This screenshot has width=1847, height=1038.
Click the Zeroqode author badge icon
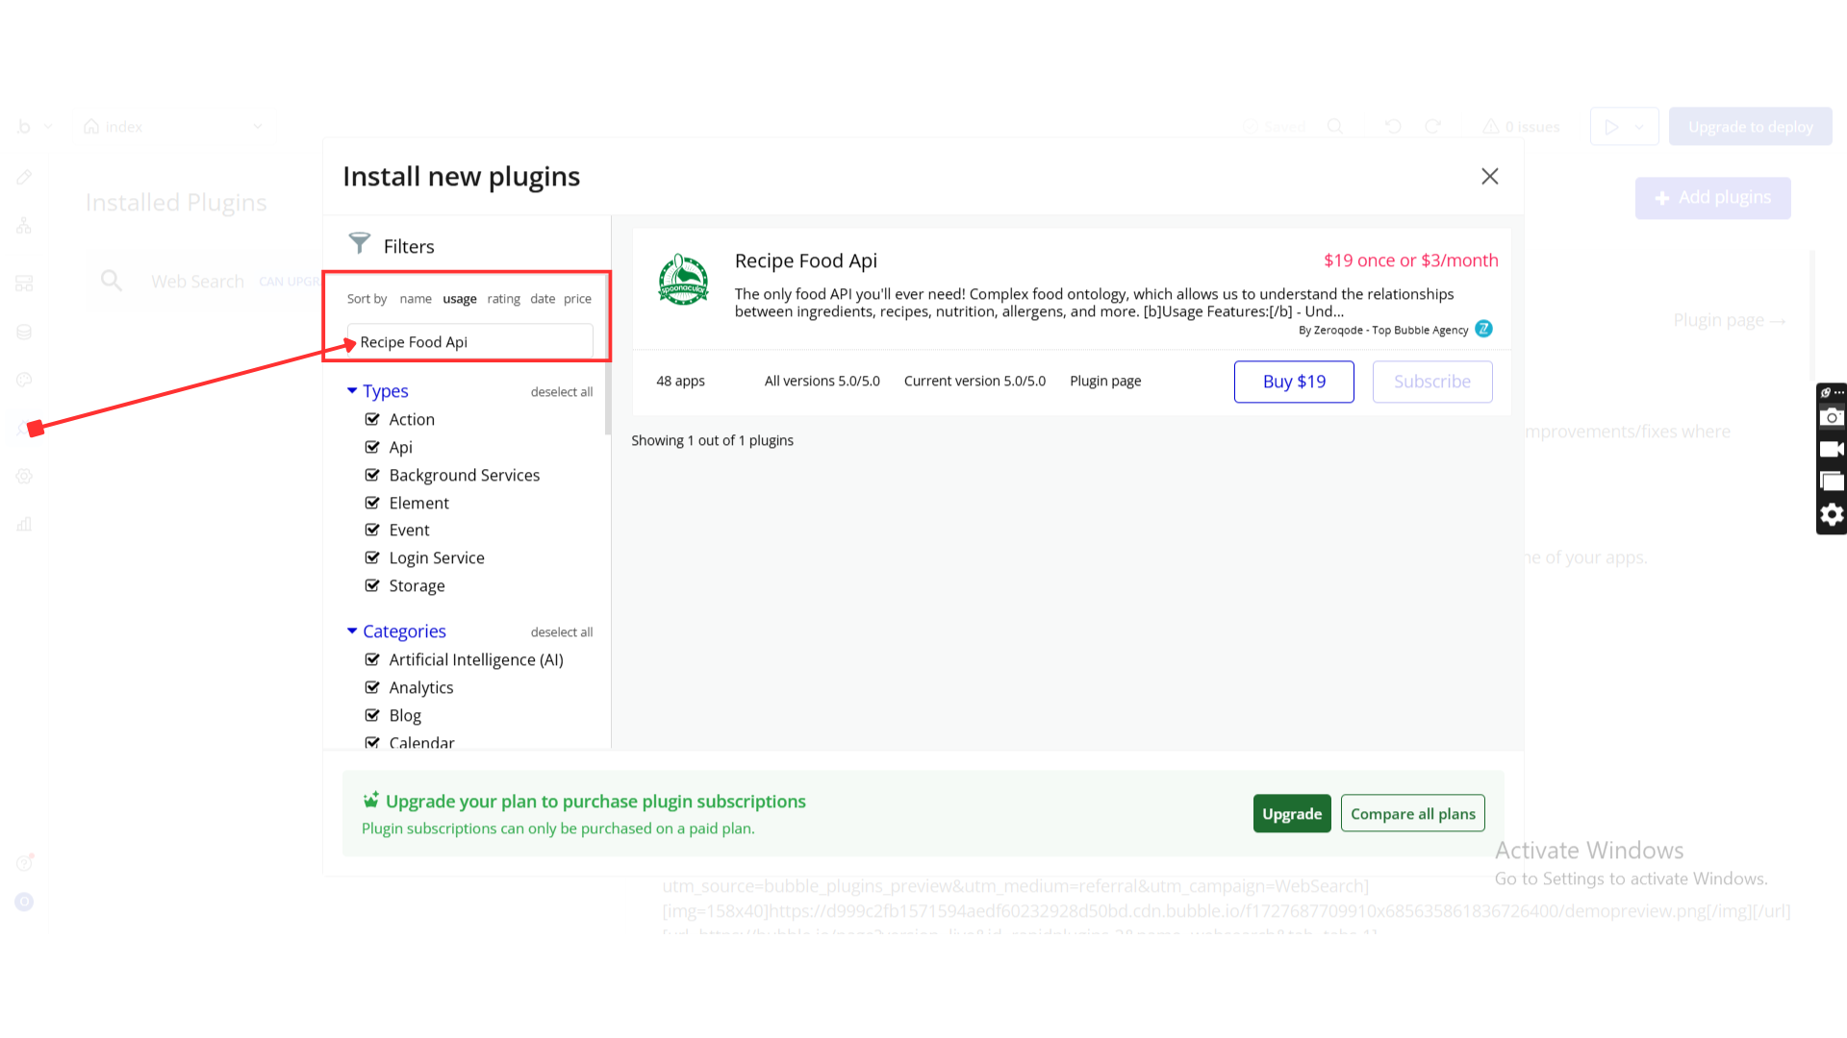point(1483,329)
